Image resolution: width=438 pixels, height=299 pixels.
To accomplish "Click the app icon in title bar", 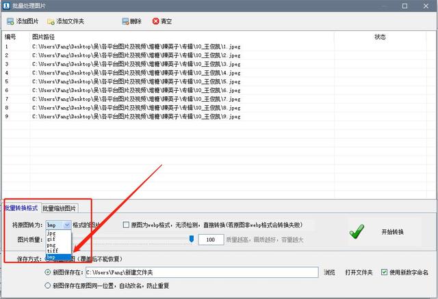I will click(x=7, y=5).
